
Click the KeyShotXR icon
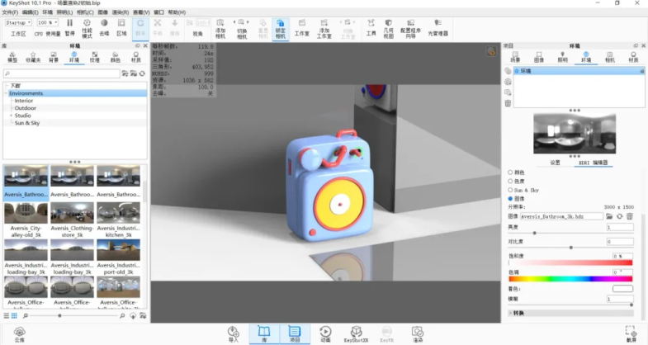(356, 332)
